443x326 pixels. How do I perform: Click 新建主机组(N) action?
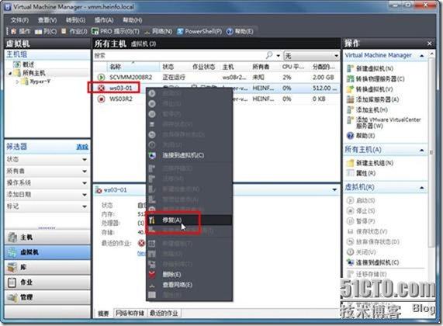(x=370, y=163)
